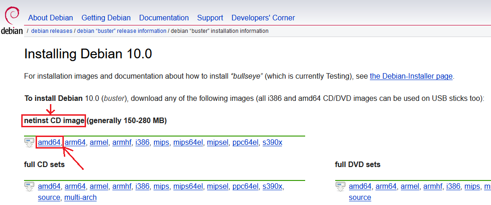
Task: Open the About Debian menu
Action: (50, 18)
